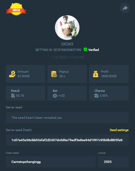Viewport: 135px width, 171px height.
Task: Click the Betting ID number text
Action: tap(67, 50)
